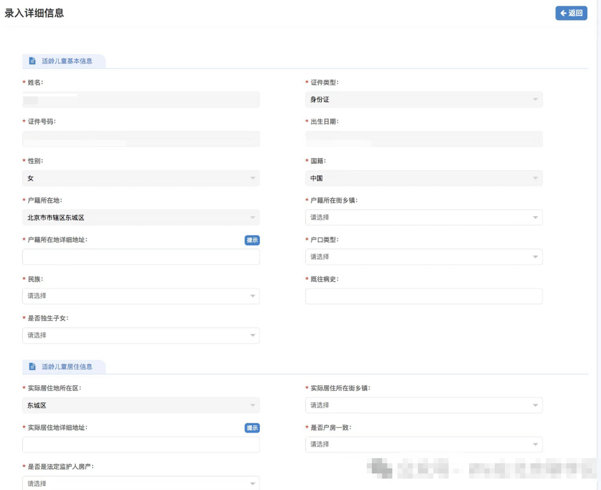Expand the 是否户房一致 dropdown
The image size is (601, 490).
point(424,444)
